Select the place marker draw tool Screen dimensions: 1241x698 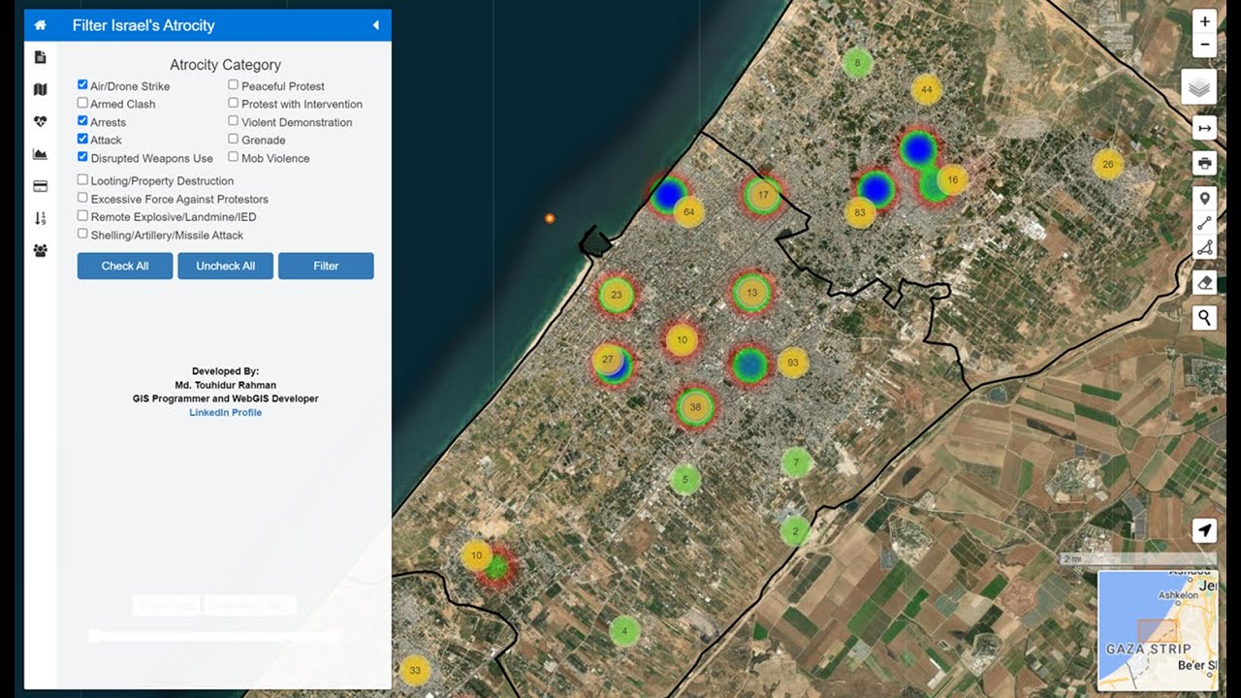pos(1204,199)
